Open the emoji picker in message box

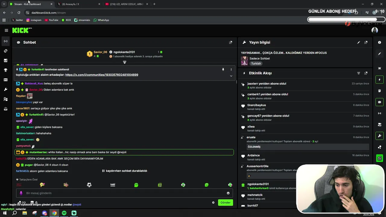(228, 193)
